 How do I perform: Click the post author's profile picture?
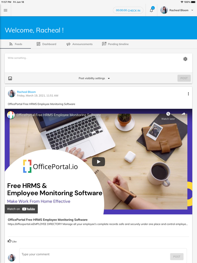[x=12, y=93]
